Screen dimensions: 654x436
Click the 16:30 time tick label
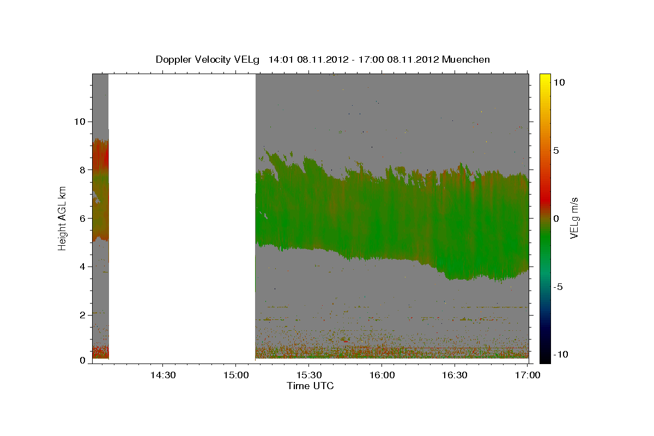455,375
